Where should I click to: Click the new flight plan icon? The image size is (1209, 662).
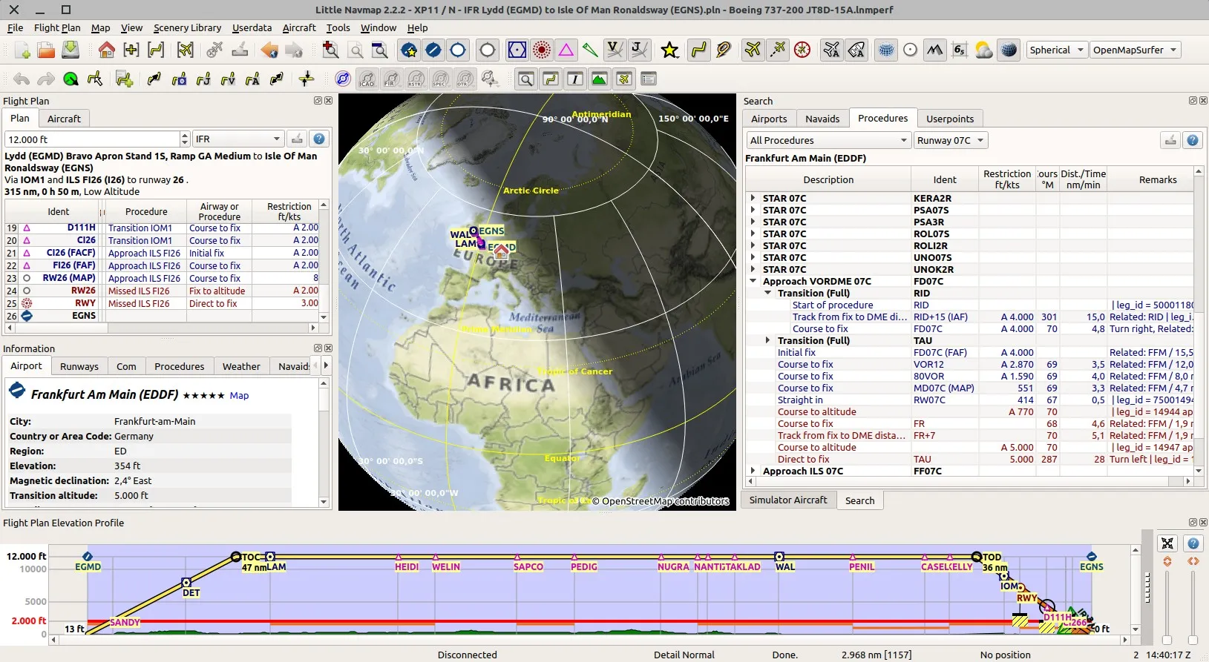[x=22, y=50]
